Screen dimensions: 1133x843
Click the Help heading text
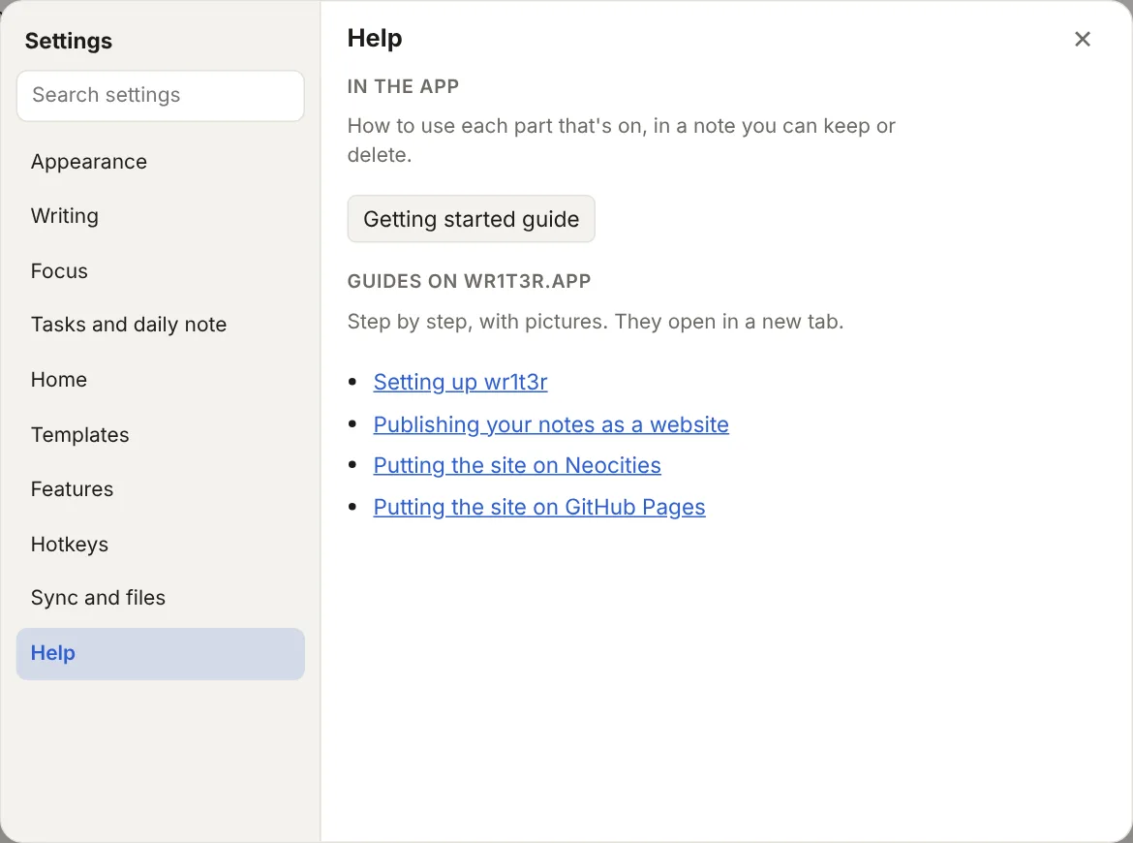[x=375, y=38]
